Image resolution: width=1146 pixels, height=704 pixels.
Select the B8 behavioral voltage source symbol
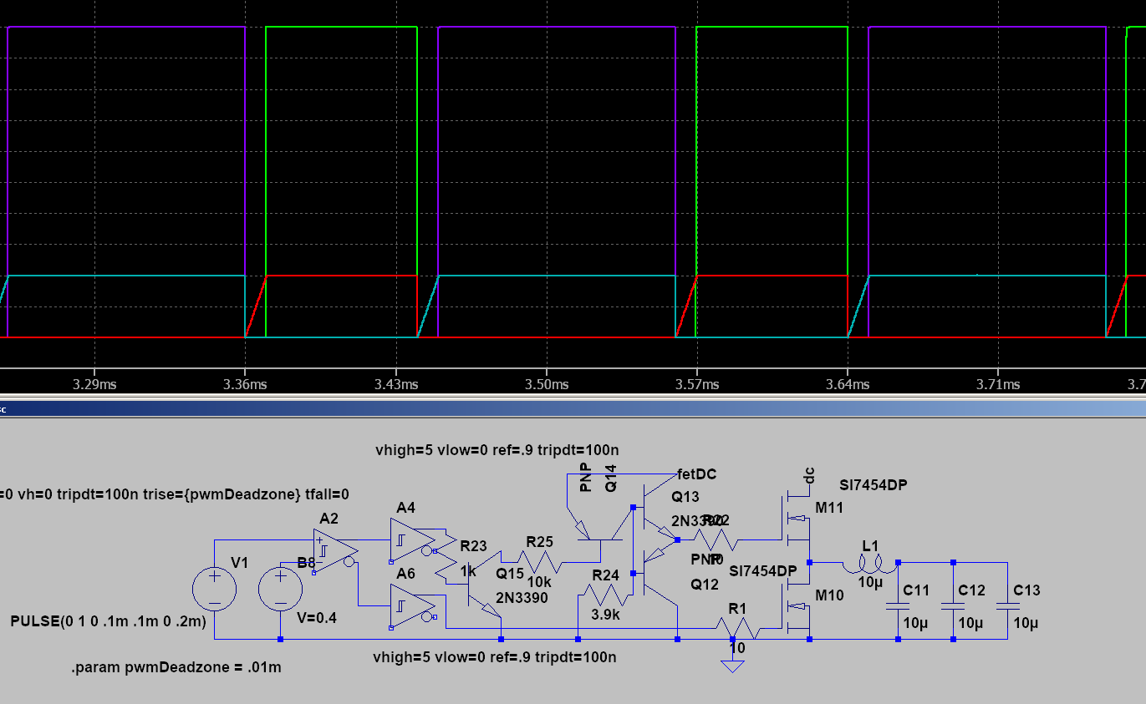click(280, 588)
